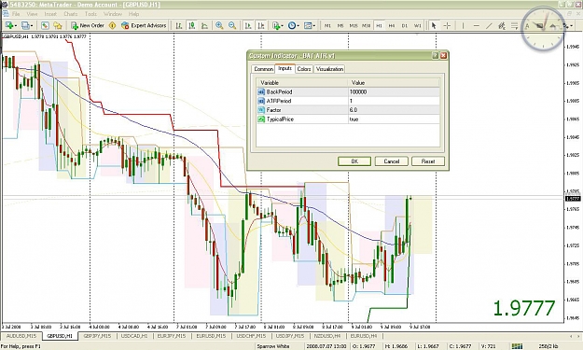
Task: Select the crosshair tool
Action: coord(447,25)
